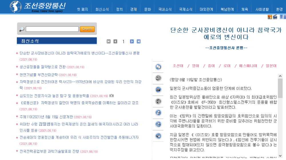Go to the next page of news list

132,42
